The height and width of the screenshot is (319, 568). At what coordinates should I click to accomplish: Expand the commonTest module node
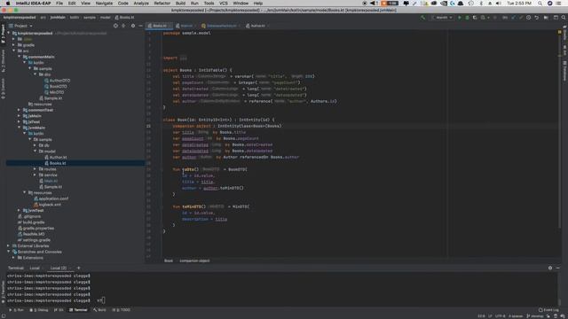point(20,110)
